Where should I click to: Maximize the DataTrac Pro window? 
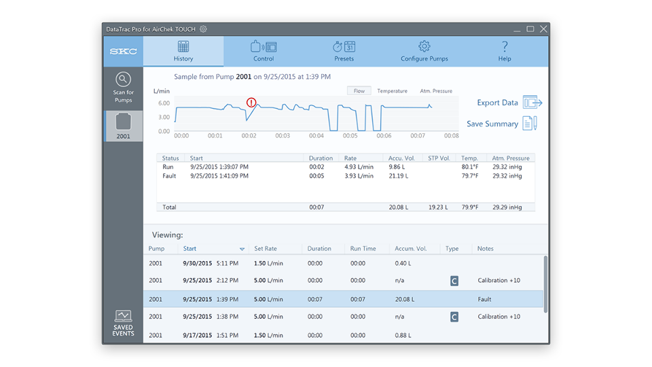coord(530,29)
